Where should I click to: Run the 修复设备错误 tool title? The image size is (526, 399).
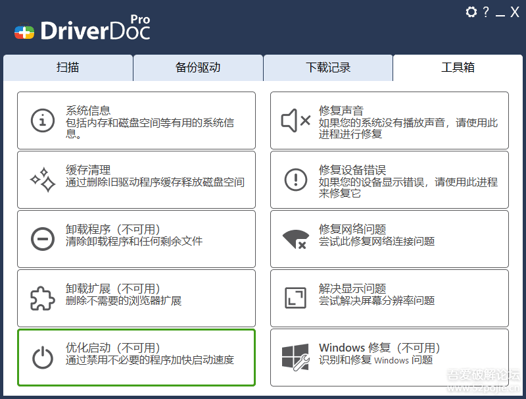pyautogui.click(x=352, y=170)
